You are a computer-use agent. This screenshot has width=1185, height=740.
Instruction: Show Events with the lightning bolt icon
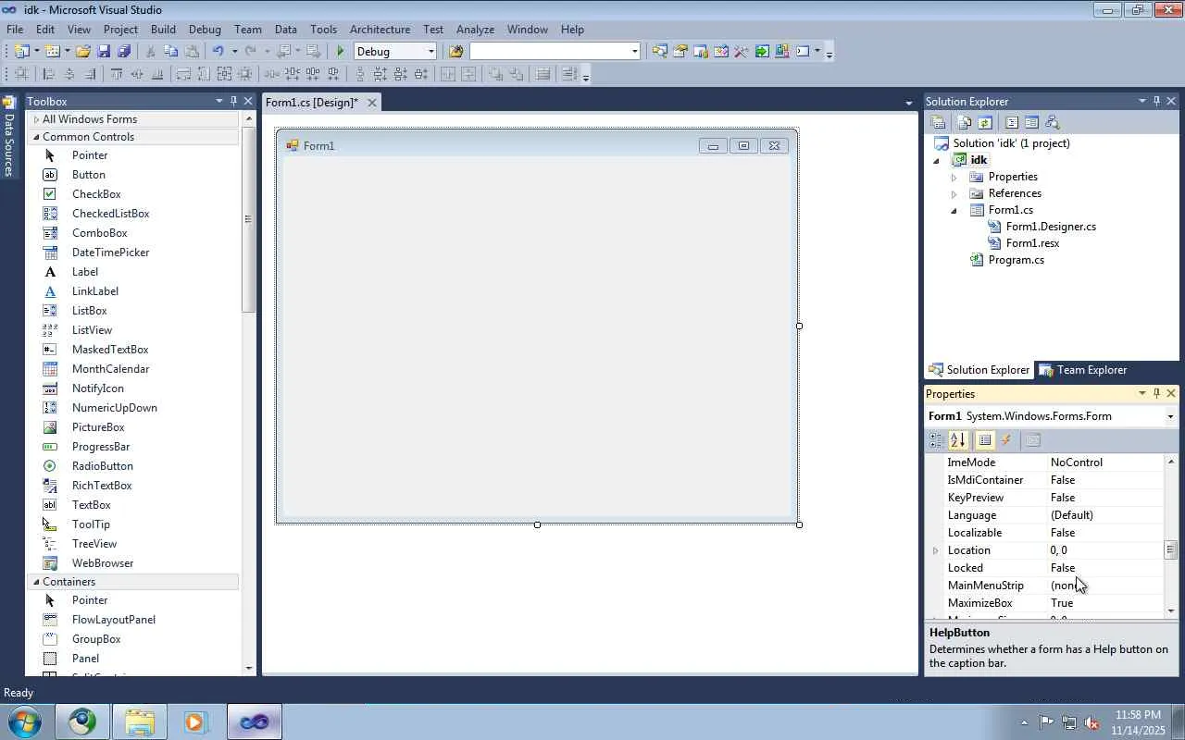[1006, 440]
